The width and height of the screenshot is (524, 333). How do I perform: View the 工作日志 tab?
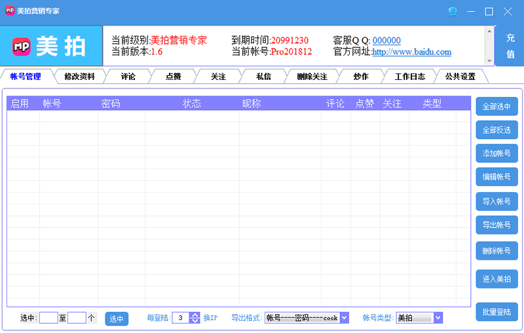(x=410, y=77)
